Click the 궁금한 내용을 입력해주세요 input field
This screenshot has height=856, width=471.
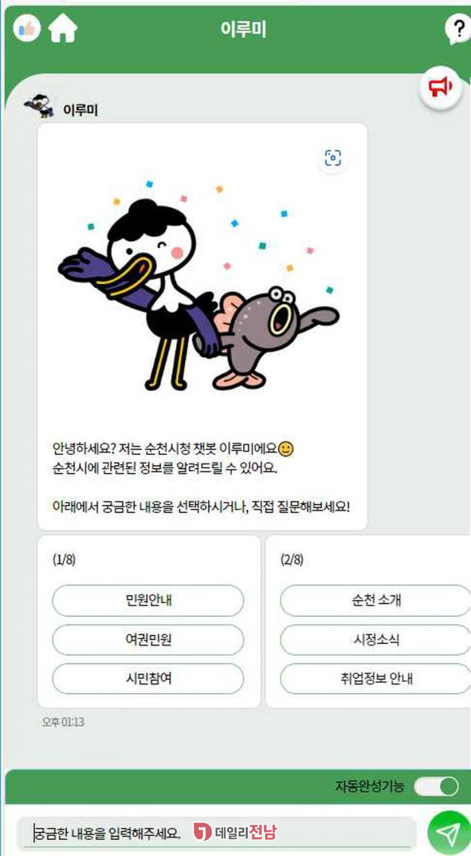[216, 832]
